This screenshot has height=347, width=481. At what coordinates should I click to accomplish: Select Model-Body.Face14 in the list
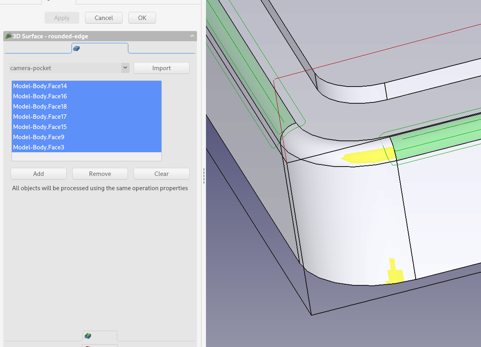coord(40,86)
